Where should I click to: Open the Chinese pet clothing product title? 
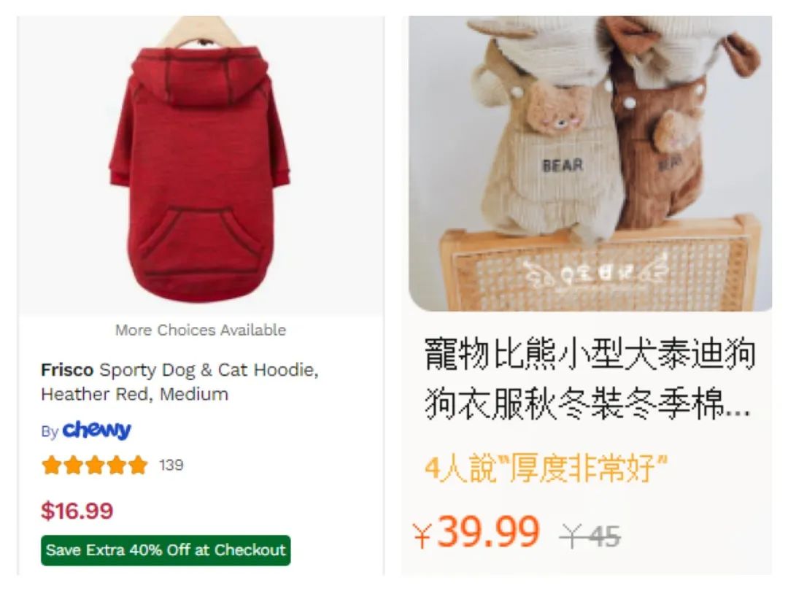(x=590, y=379)
